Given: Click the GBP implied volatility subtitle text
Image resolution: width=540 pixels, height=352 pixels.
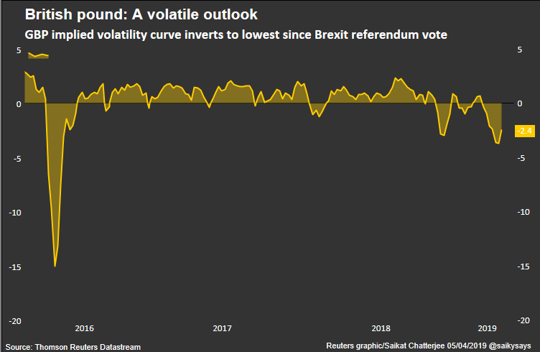Looking at the screenshot, I should [x=236, y=34].
